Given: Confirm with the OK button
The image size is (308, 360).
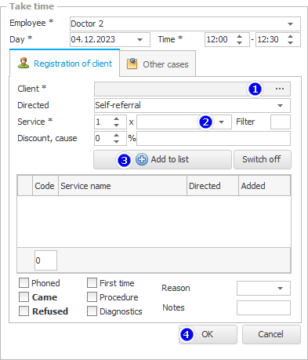Looking at the screenshot, I should (208, 334).
